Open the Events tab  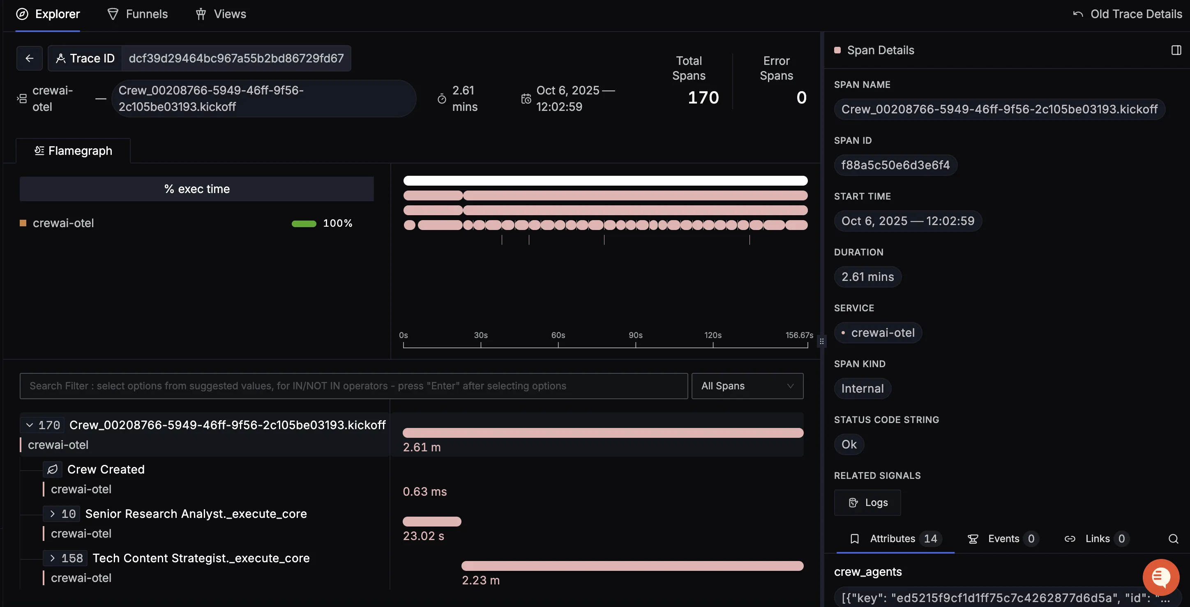coord(1003,539)
